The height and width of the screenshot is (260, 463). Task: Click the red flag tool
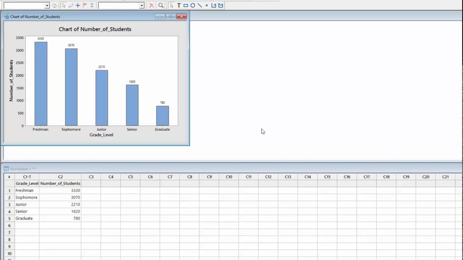click(85, 5)
